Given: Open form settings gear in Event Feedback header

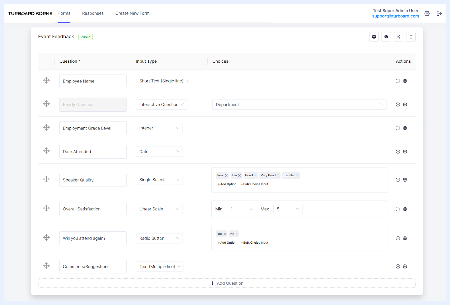Looking at the screenshot, I should [374, 37].
